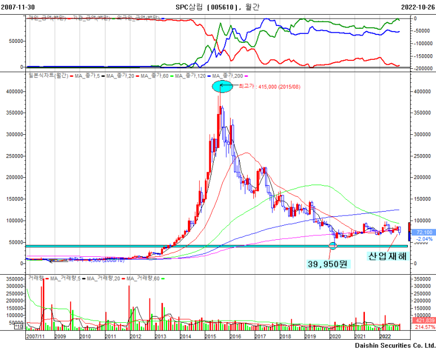Click 100000 on the left price axis
Screen dimensions: 436x351
[x=15, y=221]
